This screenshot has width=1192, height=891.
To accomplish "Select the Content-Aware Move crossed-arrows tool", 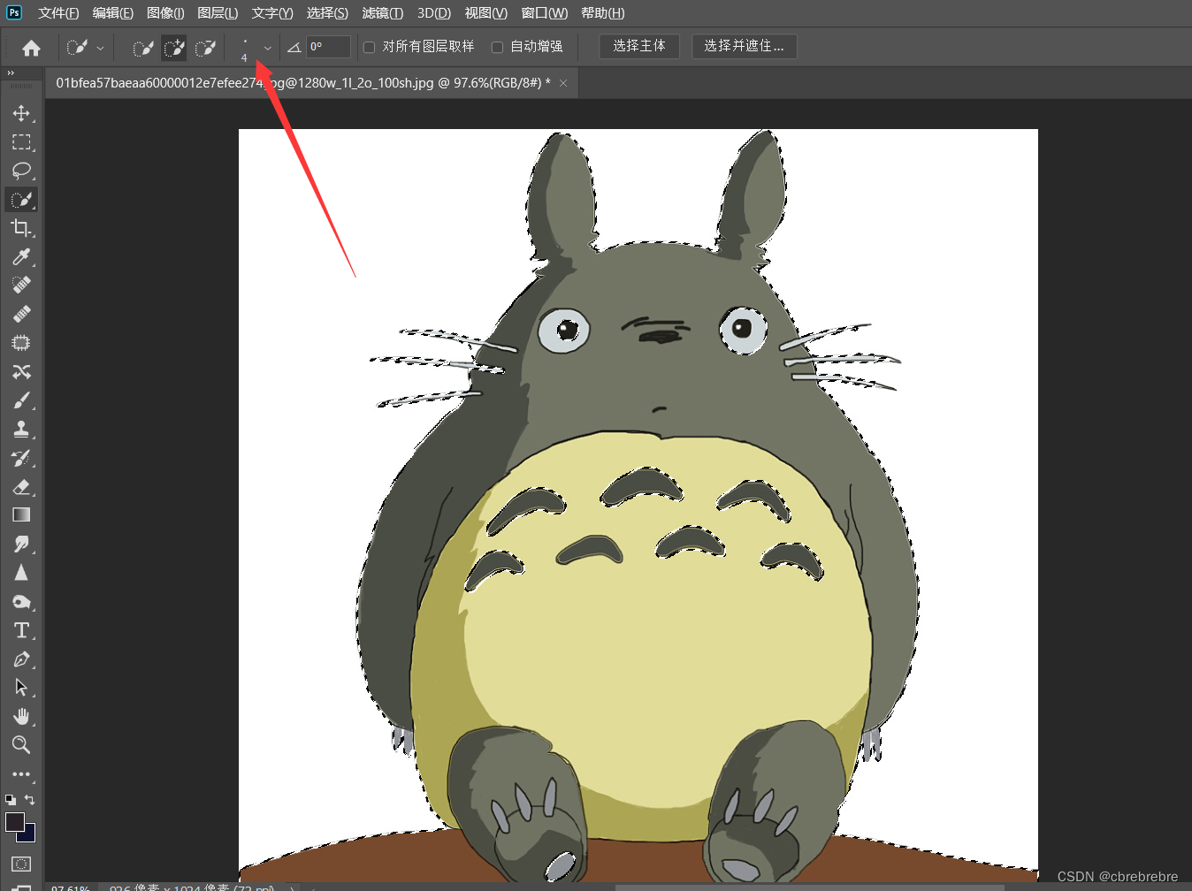I will click(21, 371).
